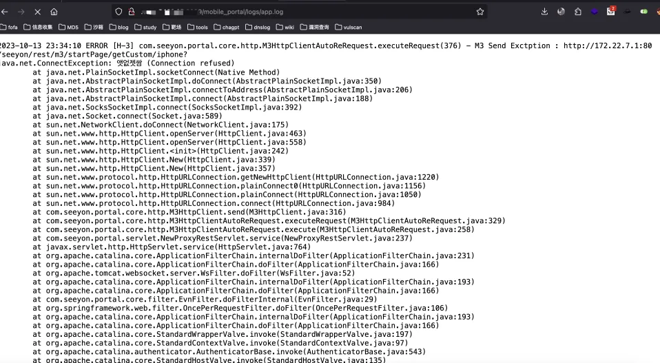Click the HttpClient.New(HttpClient.java:357) line
This screenshot has width=660, height=363.
(154, 169)
